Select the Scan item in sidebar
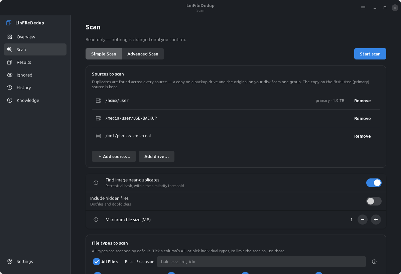 (35, 49)
